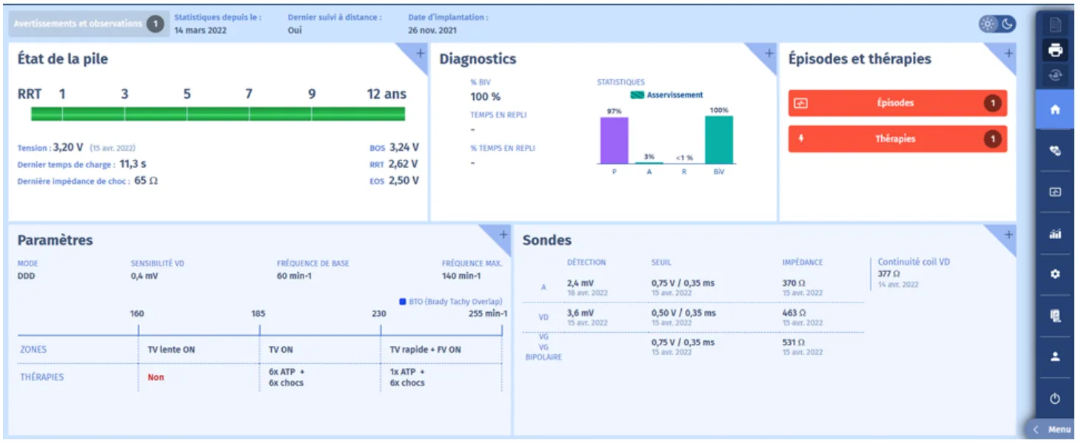The width and height of the screenshot is (1078, 443).
Task: Collapse the sidebar Menu chevron
Action: (x=1036, y=430)
